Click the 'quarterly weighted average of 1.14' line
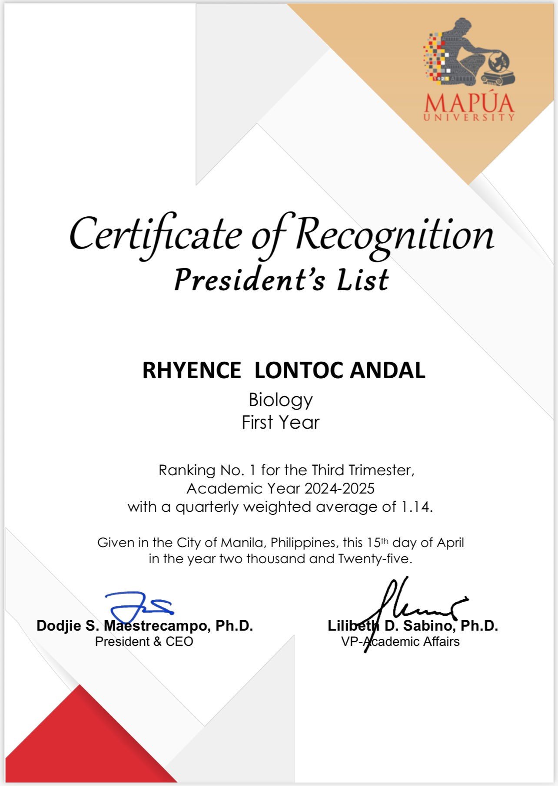Image resolution: width=558 pixels, height=786 pixels. 280,507
